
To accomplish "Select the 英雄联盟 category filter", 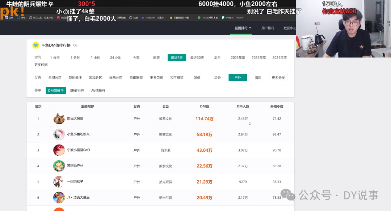I will (136, 78).
